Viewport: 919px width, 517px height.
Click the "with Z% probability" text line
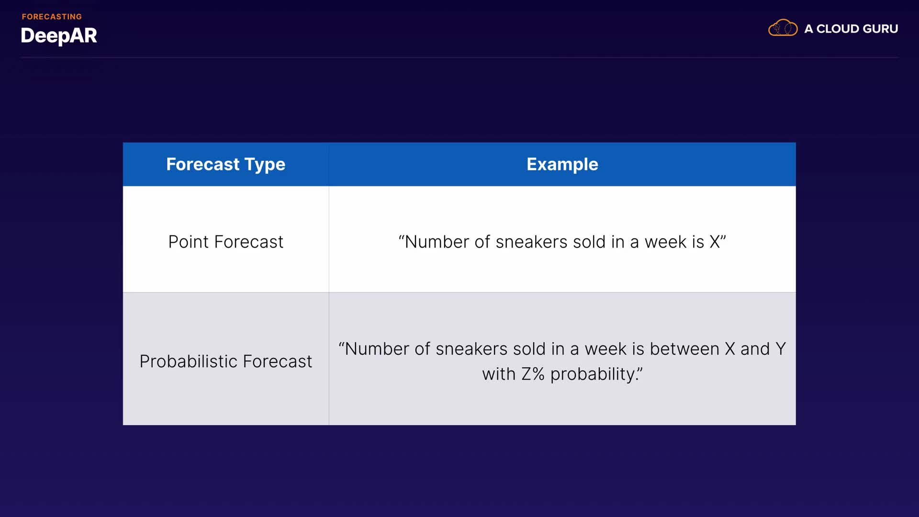click(562, 374)
